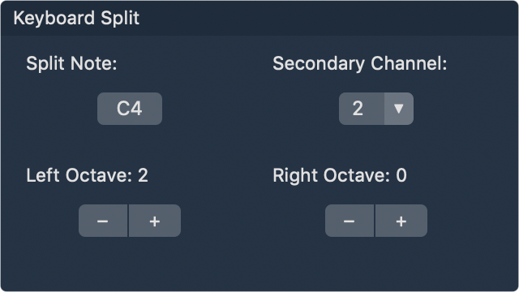This screenshot has width=519, height=292.
Task: Increase the Left Octave with plus button
Action: pos(155,221)
